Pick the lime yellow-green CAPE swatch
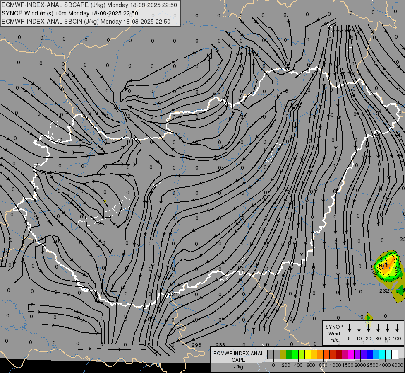Screen dimensions: 405x373 302,354
